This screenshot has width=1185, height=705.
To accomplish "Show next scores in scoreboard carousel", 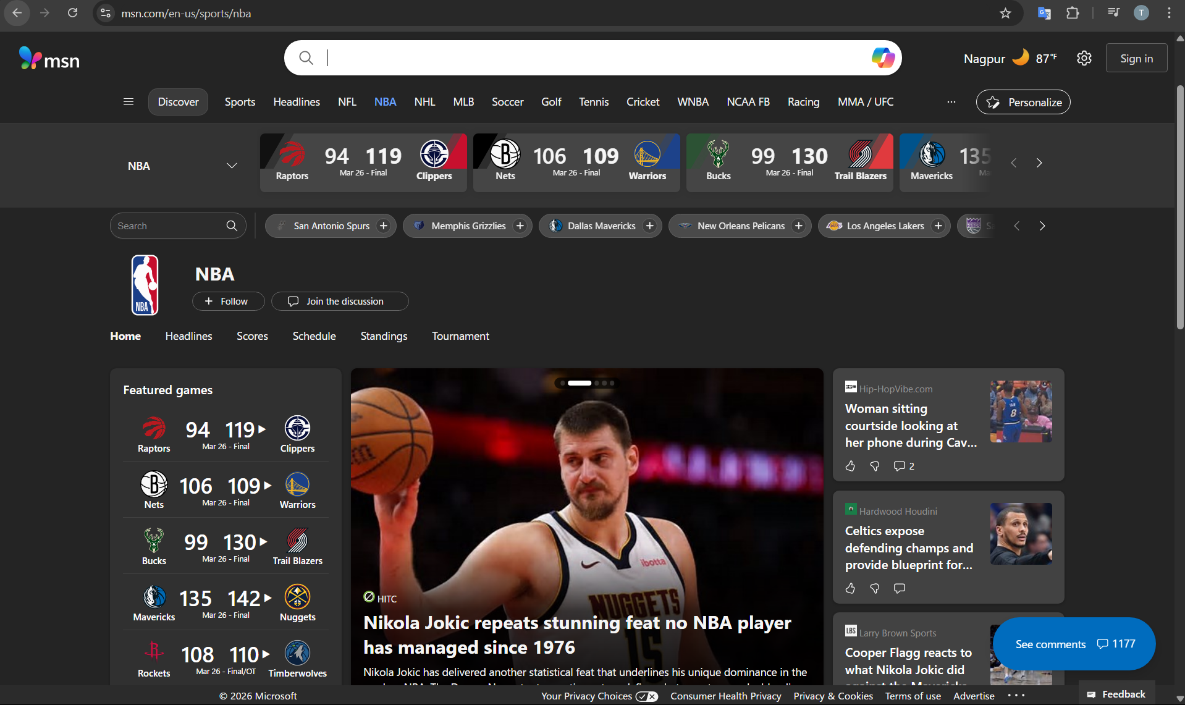I will pos(1039,163).
